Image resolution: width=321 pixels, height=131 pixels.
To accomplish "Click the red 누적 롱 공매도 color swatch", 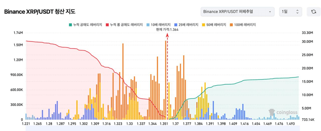I will [107, 25].
